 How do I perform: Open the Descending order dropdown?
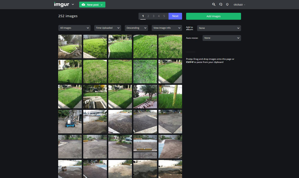pos(136,28)
